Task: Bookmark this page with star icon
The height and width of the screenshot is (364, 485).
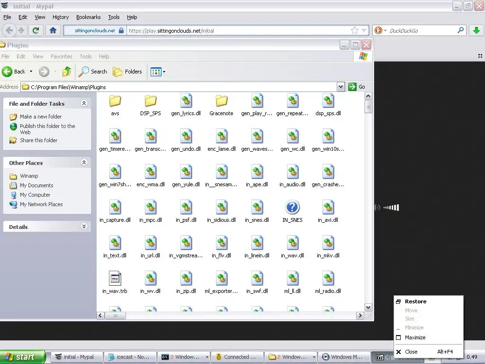Action: [355, 30]
